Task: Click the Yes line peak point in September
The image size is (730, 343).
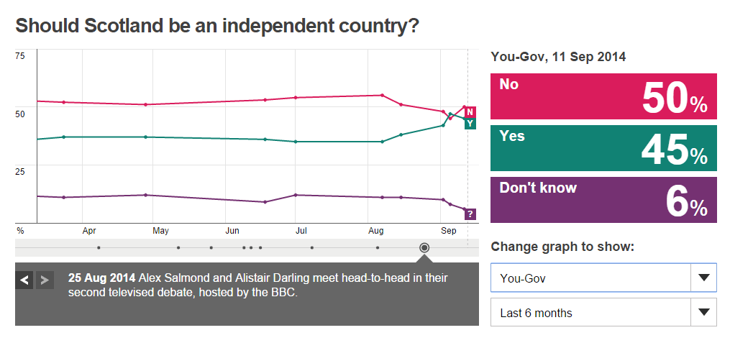Action: click(450, 114)
